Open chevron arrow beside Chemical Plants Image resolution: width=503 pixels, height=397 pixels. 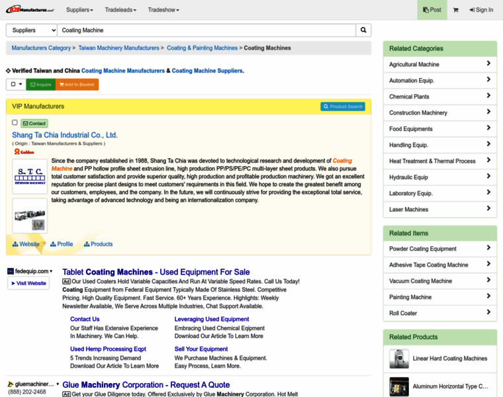[x=488, y=95]
